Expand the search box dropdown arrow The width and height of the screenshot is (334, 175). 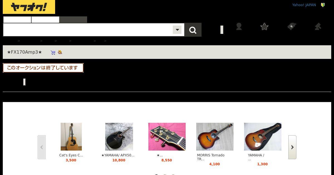[x=177, y=30]
